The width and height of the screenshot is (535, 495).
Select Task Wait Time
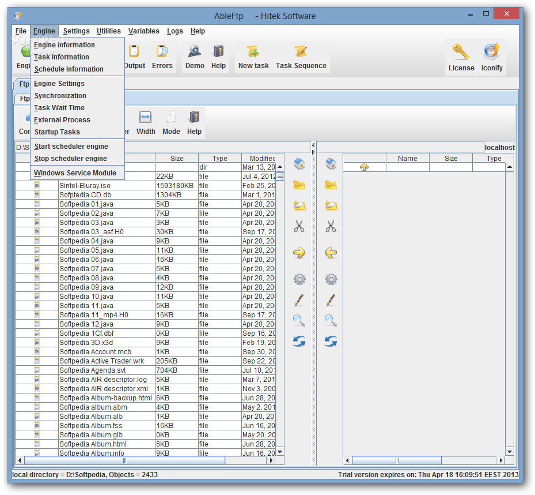click(x=77, y=108)
